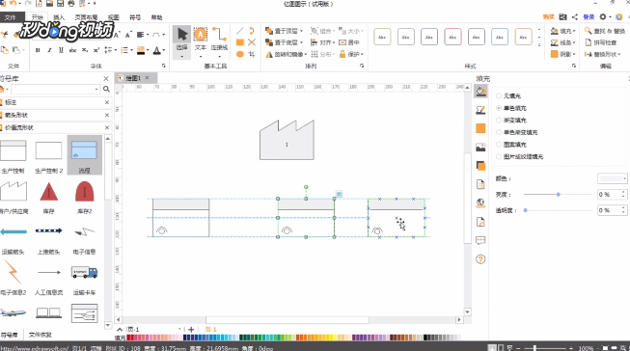
Task: Click 查找 & 替换 button
Action: (x=605, y=31)
